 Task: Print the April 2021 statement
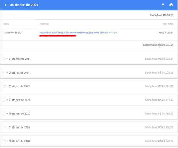[171, 5]
